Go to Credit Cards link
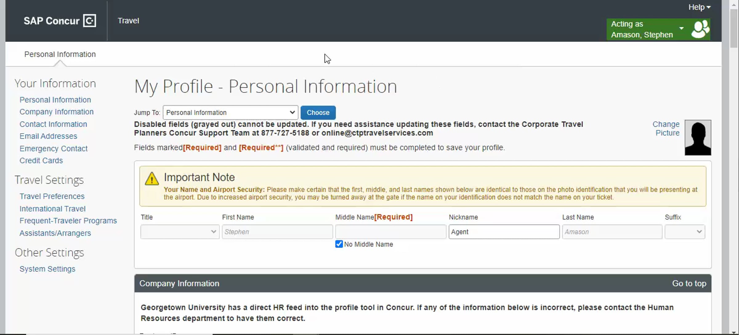 (41, 161)
